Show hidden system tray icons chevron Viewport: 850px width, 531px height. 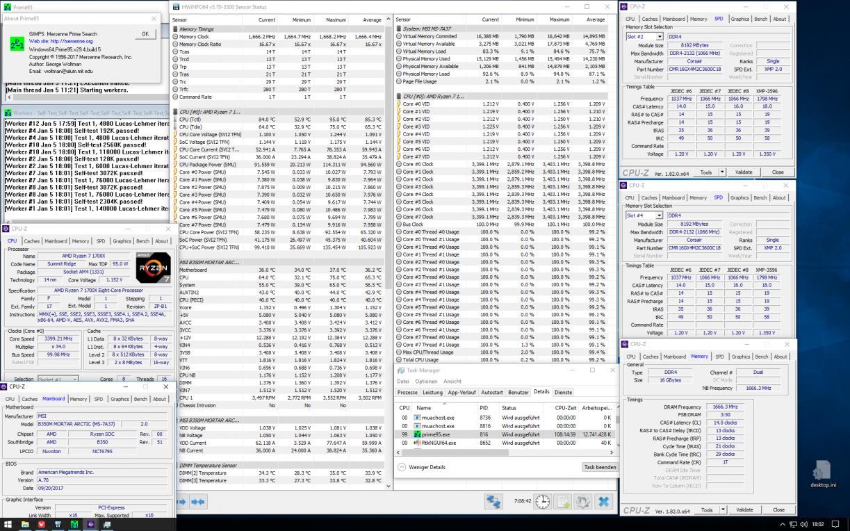(x=783, y=524)
